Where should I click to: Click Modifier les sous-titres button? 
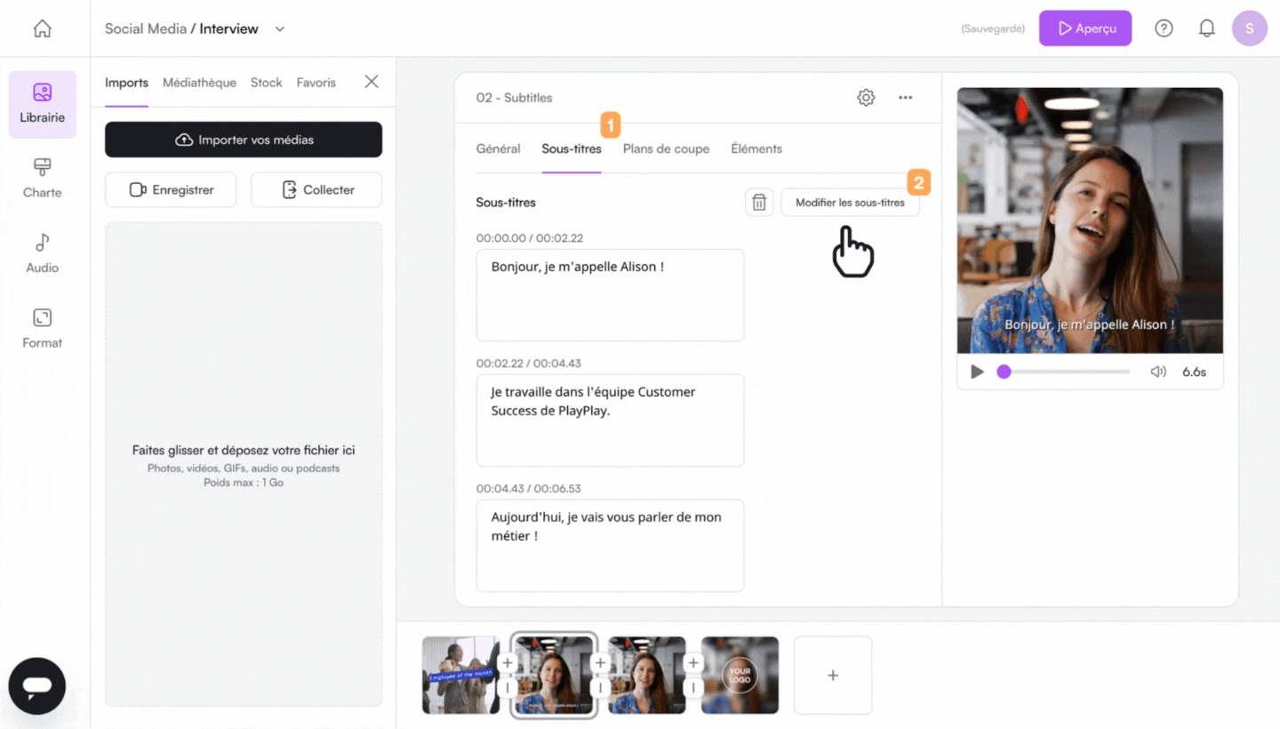tap(850, 203)
